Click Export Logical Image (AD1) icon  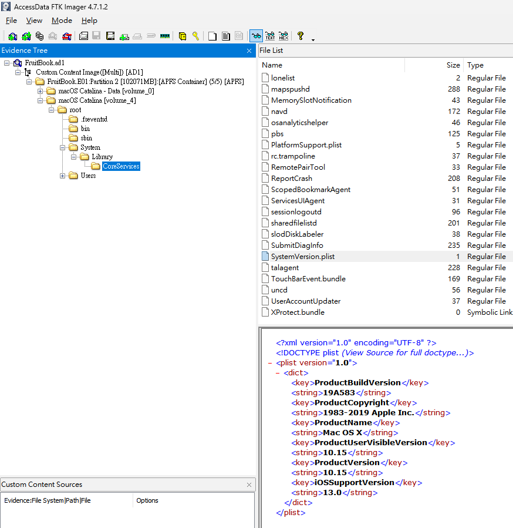[110, 36]
